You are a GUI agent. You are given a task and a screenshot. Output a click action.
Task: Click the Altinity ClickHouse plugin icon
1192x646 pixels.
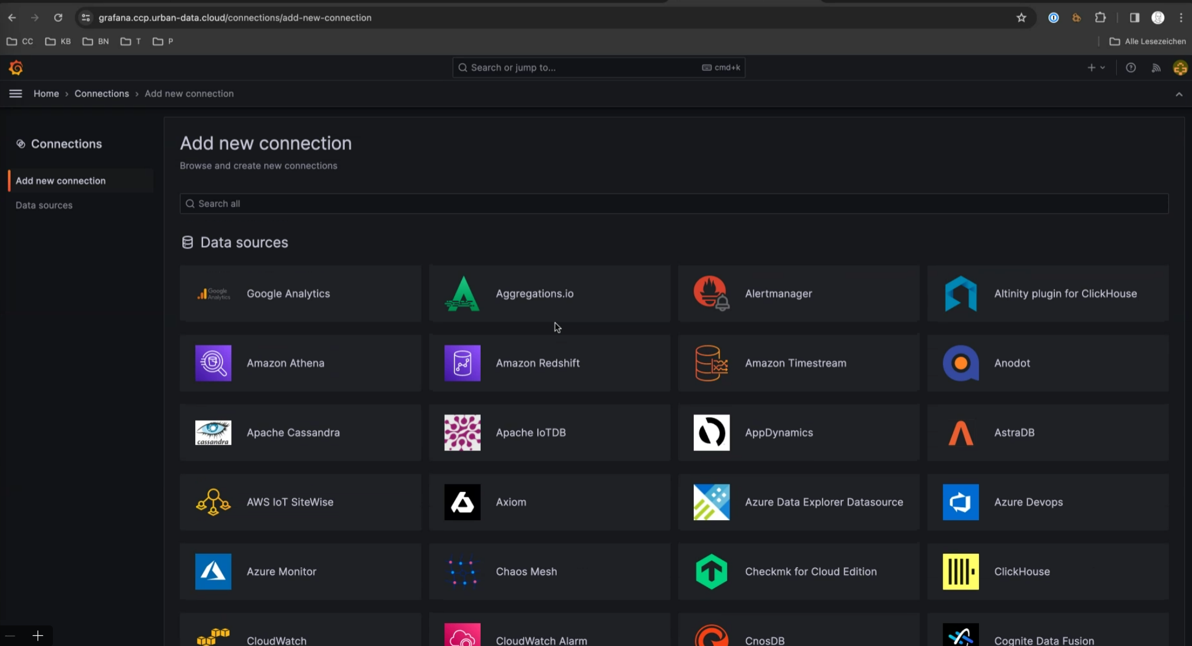961,294
